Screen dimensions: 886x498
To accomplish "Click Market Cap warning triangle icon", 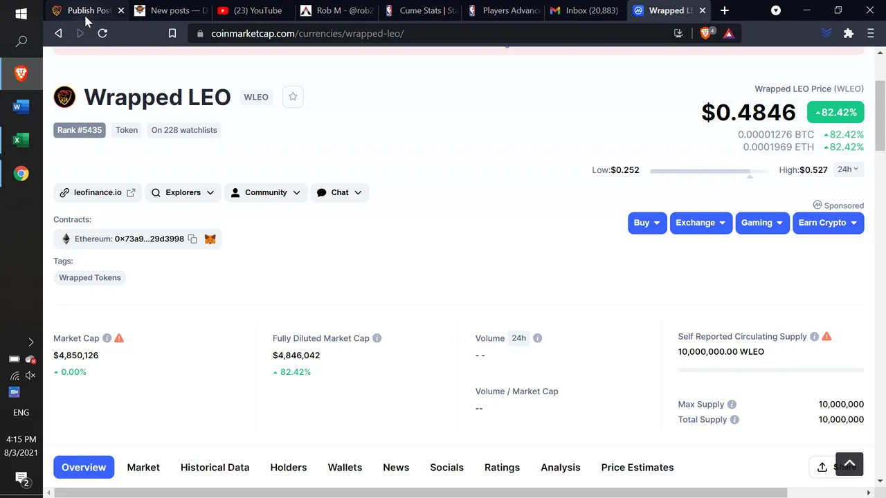I will (119, 338).
